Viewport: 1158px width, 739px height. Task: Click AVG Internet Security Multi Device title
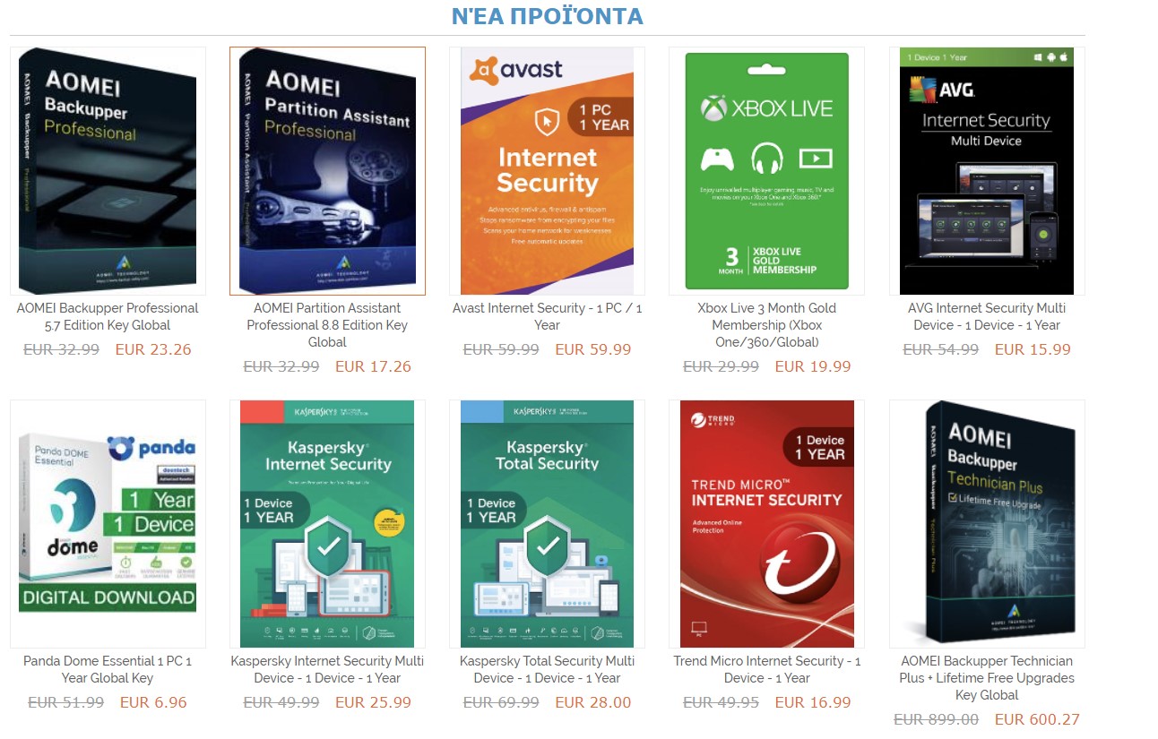coord(987,316)
